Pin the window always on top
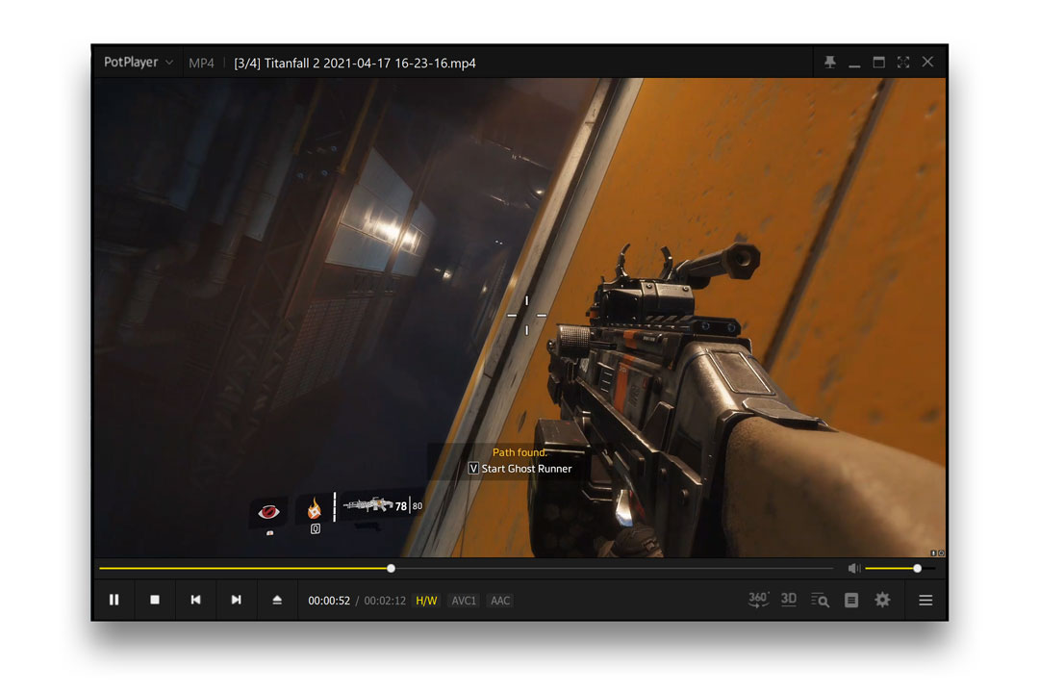 [829, 63]
